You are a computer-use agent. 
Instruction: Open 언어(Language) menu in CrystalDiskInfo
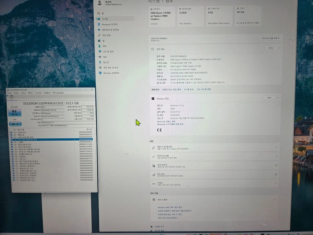[58, 93]
